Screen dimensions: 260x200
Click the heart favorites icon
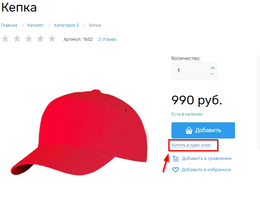[176, 170]
